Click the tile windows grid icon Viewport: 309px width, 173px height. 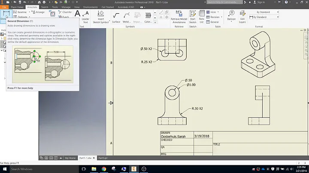pos(46,158)
